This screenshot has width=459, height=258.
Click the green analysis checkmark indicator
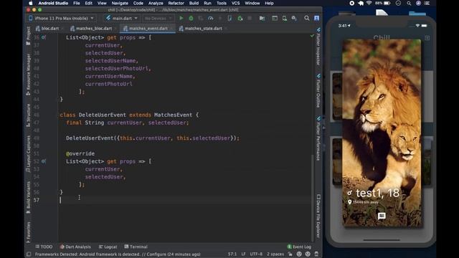[312, 36]
